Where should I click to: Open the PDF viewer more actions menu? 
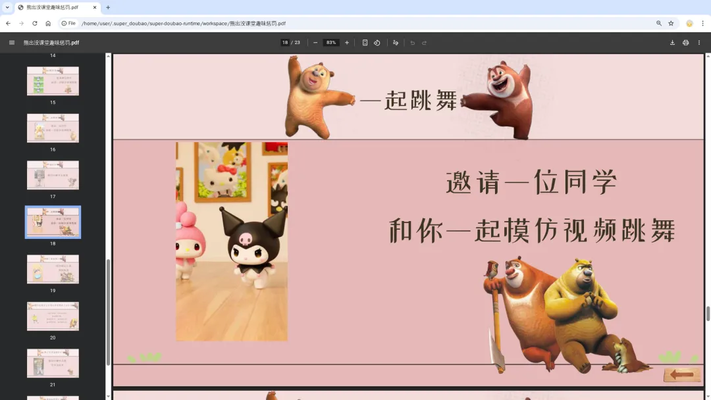699,43
